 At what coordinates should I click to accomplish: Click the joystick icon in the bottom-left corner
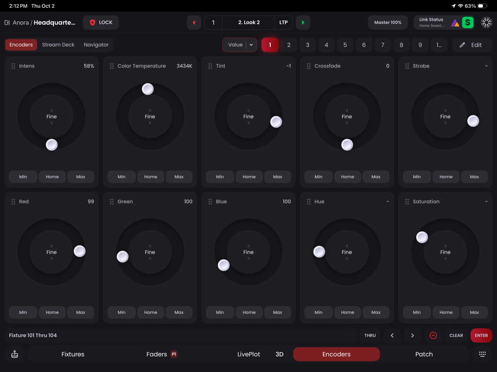[15, 354]
